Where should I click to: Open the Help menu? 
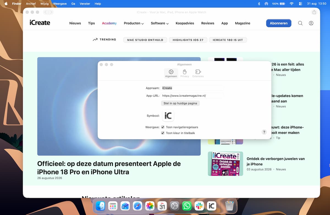[98, 4]
